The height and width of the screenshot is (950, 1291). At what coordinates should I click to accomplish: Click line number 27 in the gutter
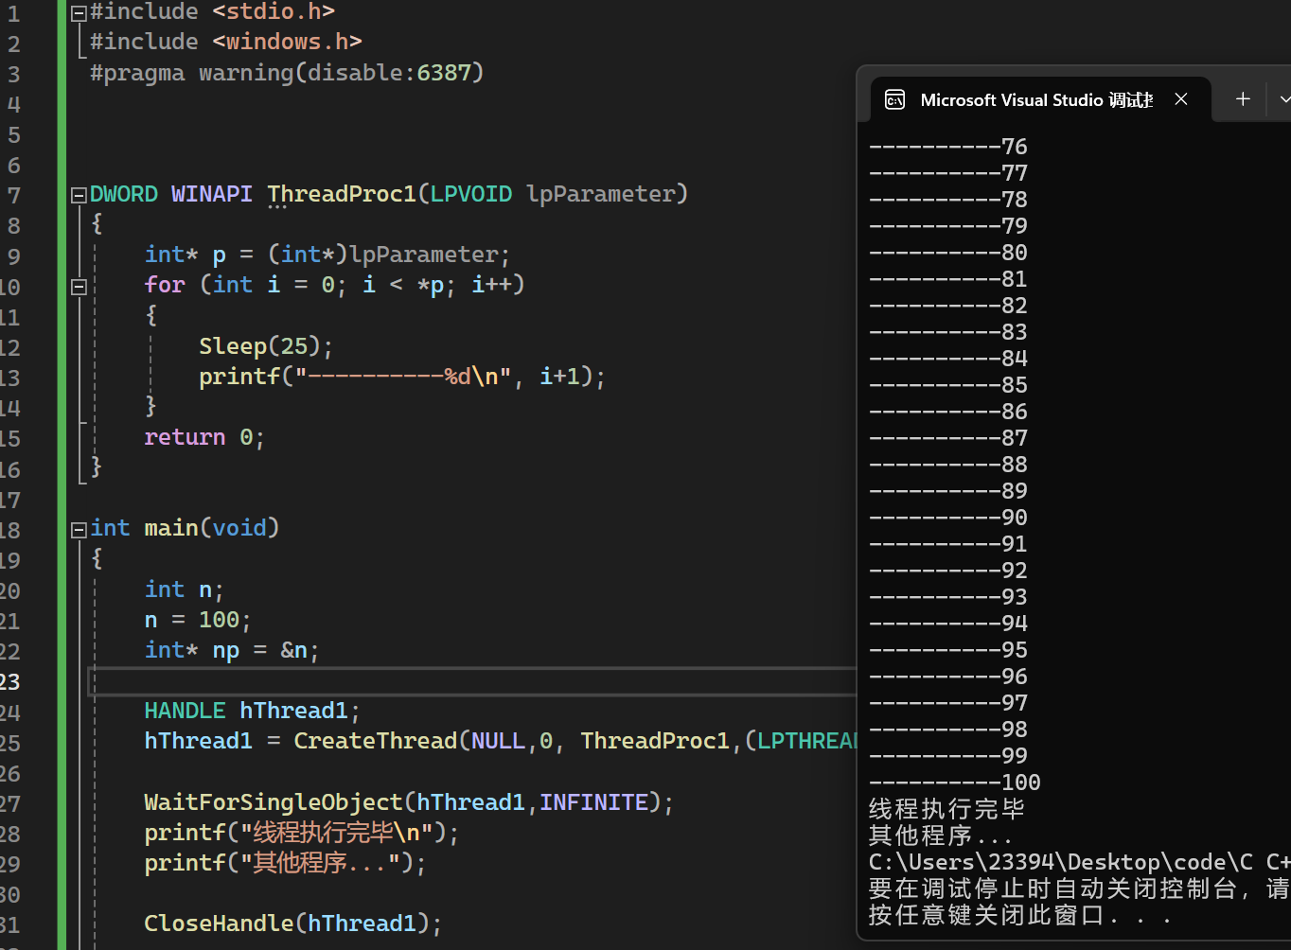[x=10, y=803]
